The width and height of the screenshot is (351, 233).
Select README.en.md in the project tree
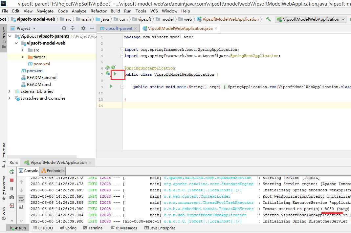click(39, 78)
